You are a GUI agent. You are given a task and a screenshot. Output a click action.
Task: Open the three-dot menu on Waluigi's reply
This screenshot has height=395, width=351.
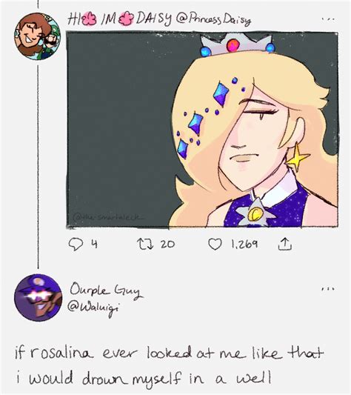328,289
